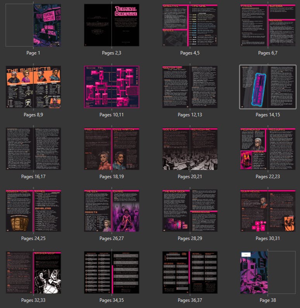Select the Page 38 back cover
The width and height of the screenshot is (300, 308).
254,272
